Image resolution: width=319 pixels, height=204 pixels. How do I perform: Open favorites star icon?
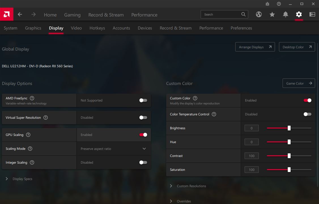click(272, 14)
